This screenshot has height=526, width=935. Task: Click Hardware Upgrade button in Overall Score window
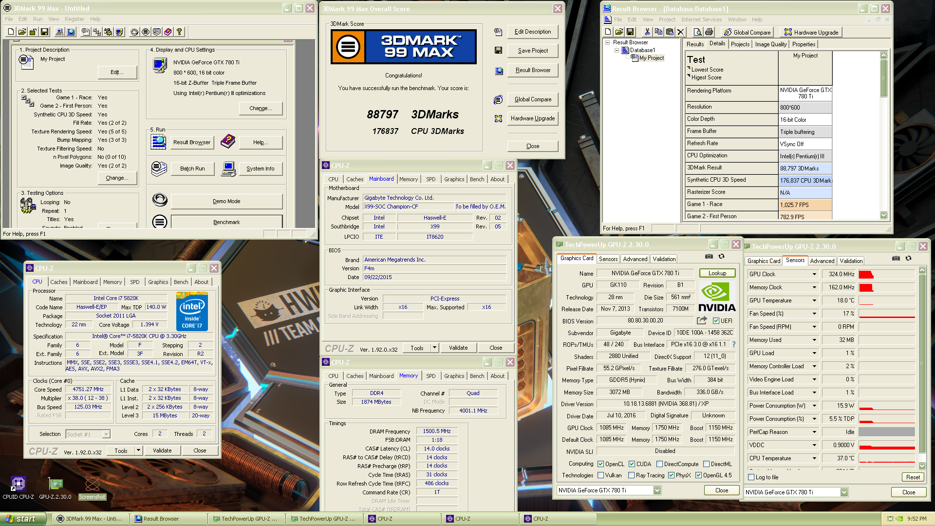[533, 118]
